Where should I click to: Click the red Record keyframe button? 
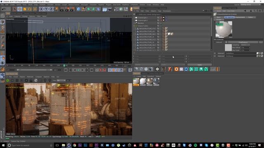tap(101, 70)
